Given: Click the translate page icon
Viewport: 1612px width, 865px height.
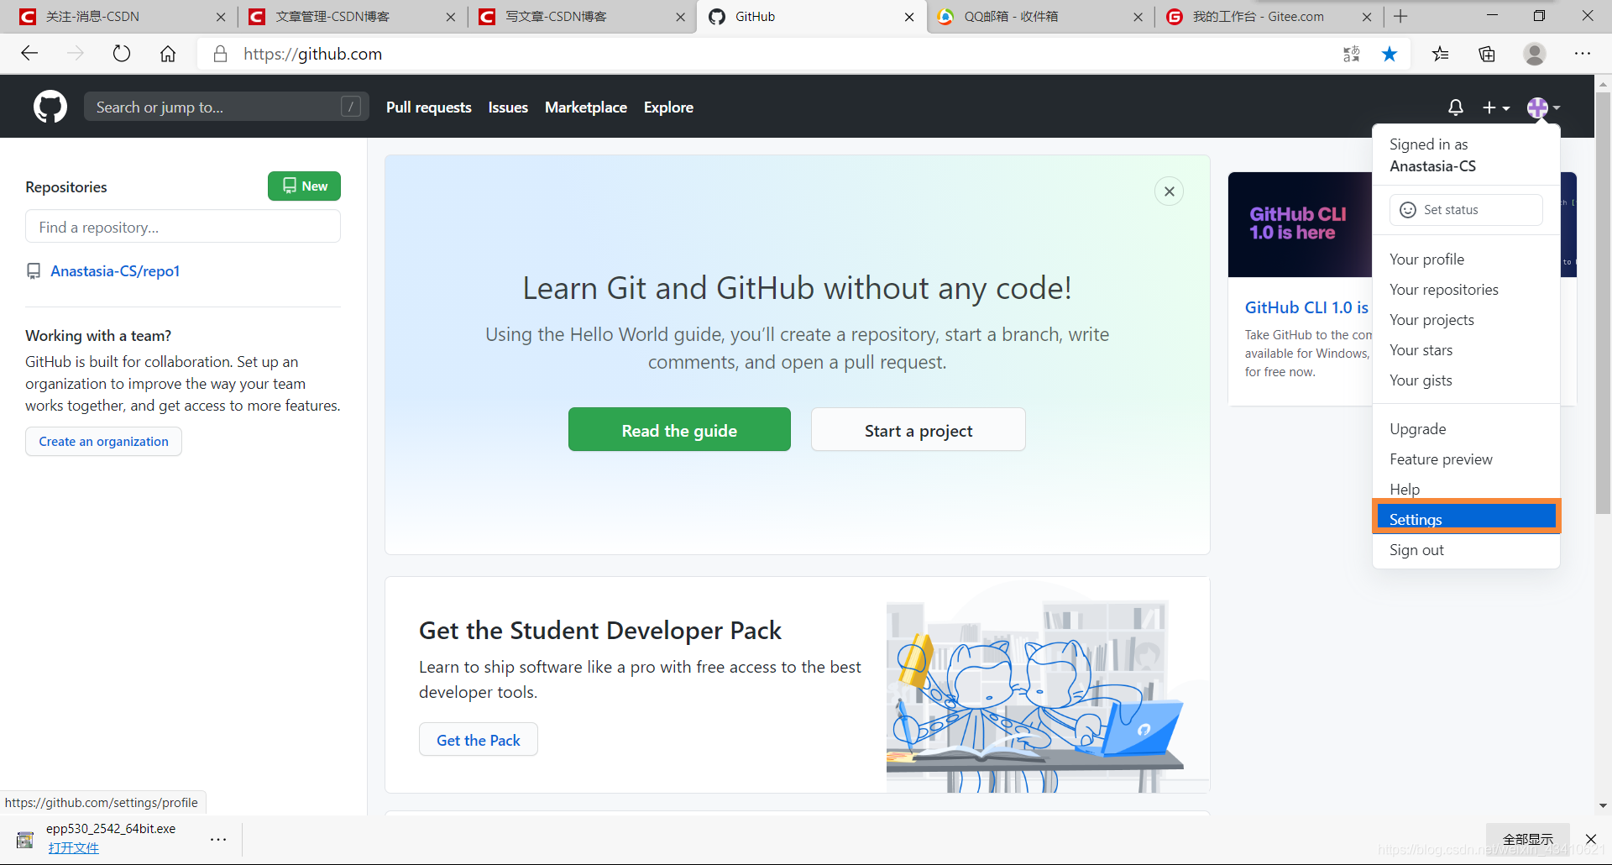Looking at the screenshot, I should pos(1351,54).
